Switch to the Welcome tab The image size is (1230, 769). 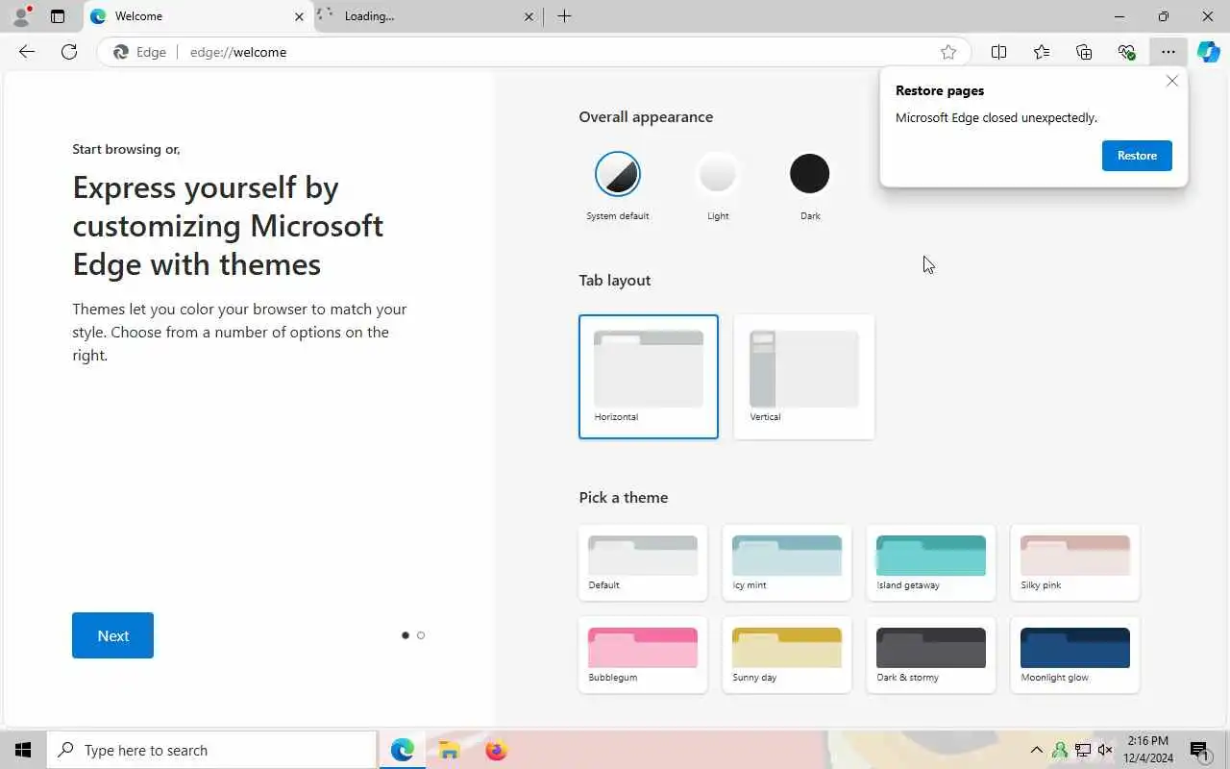coord(197,16)
